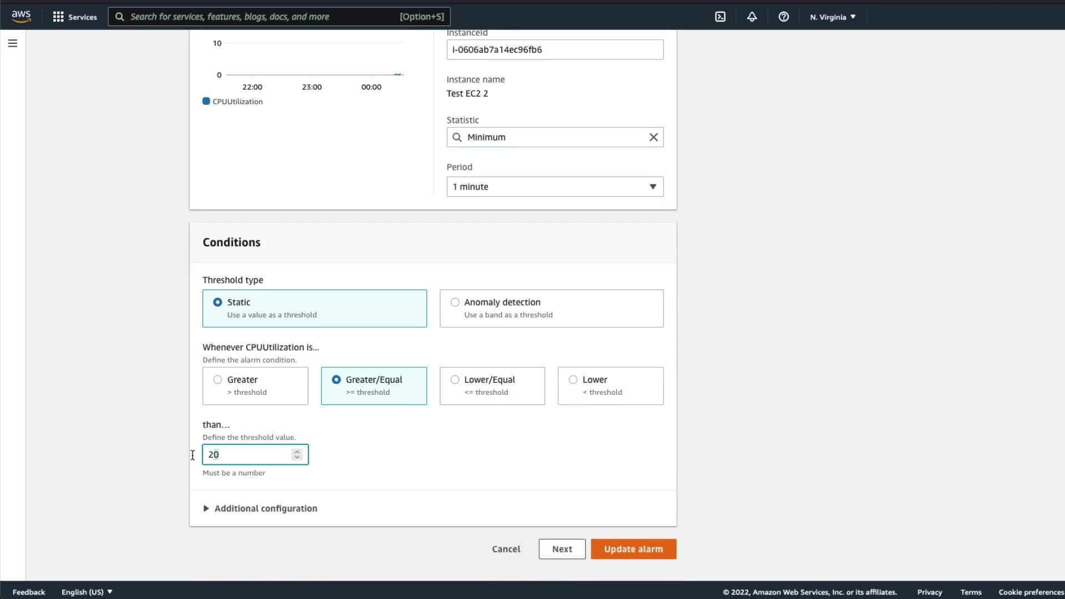This screenshot has height=599, width=1065.
Task: Choose the Greater than threshold option
Action: (x=218, y=380)
